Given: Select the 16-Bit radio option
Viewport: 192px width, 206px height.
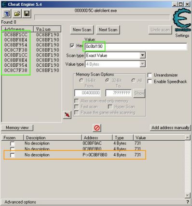Looking at the screenshot, I should click(82, 80).
